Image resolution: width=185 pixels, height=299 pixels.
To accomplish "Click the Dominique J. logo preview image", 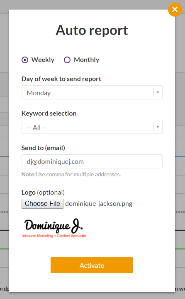I will 54,228.
